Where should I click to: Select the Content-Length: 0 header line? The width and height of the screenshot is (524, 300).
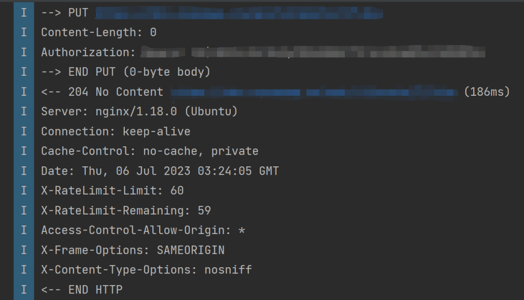99,32
